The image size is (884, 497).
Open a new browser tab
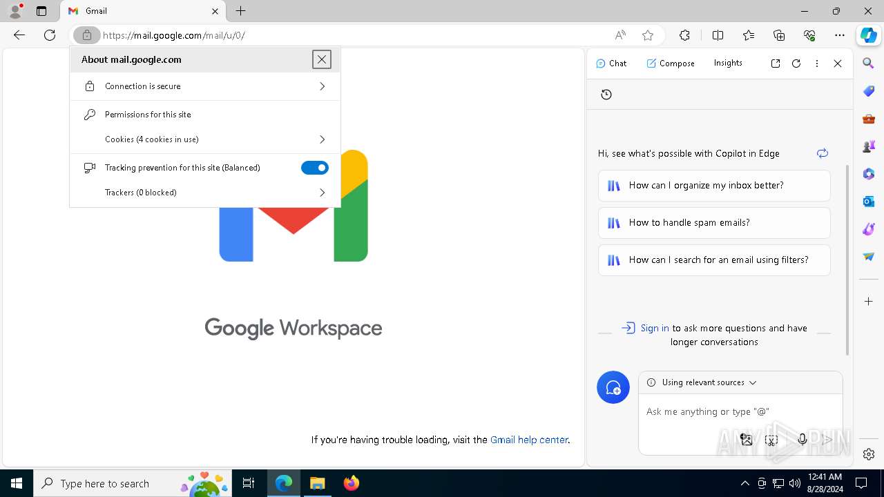240,11
